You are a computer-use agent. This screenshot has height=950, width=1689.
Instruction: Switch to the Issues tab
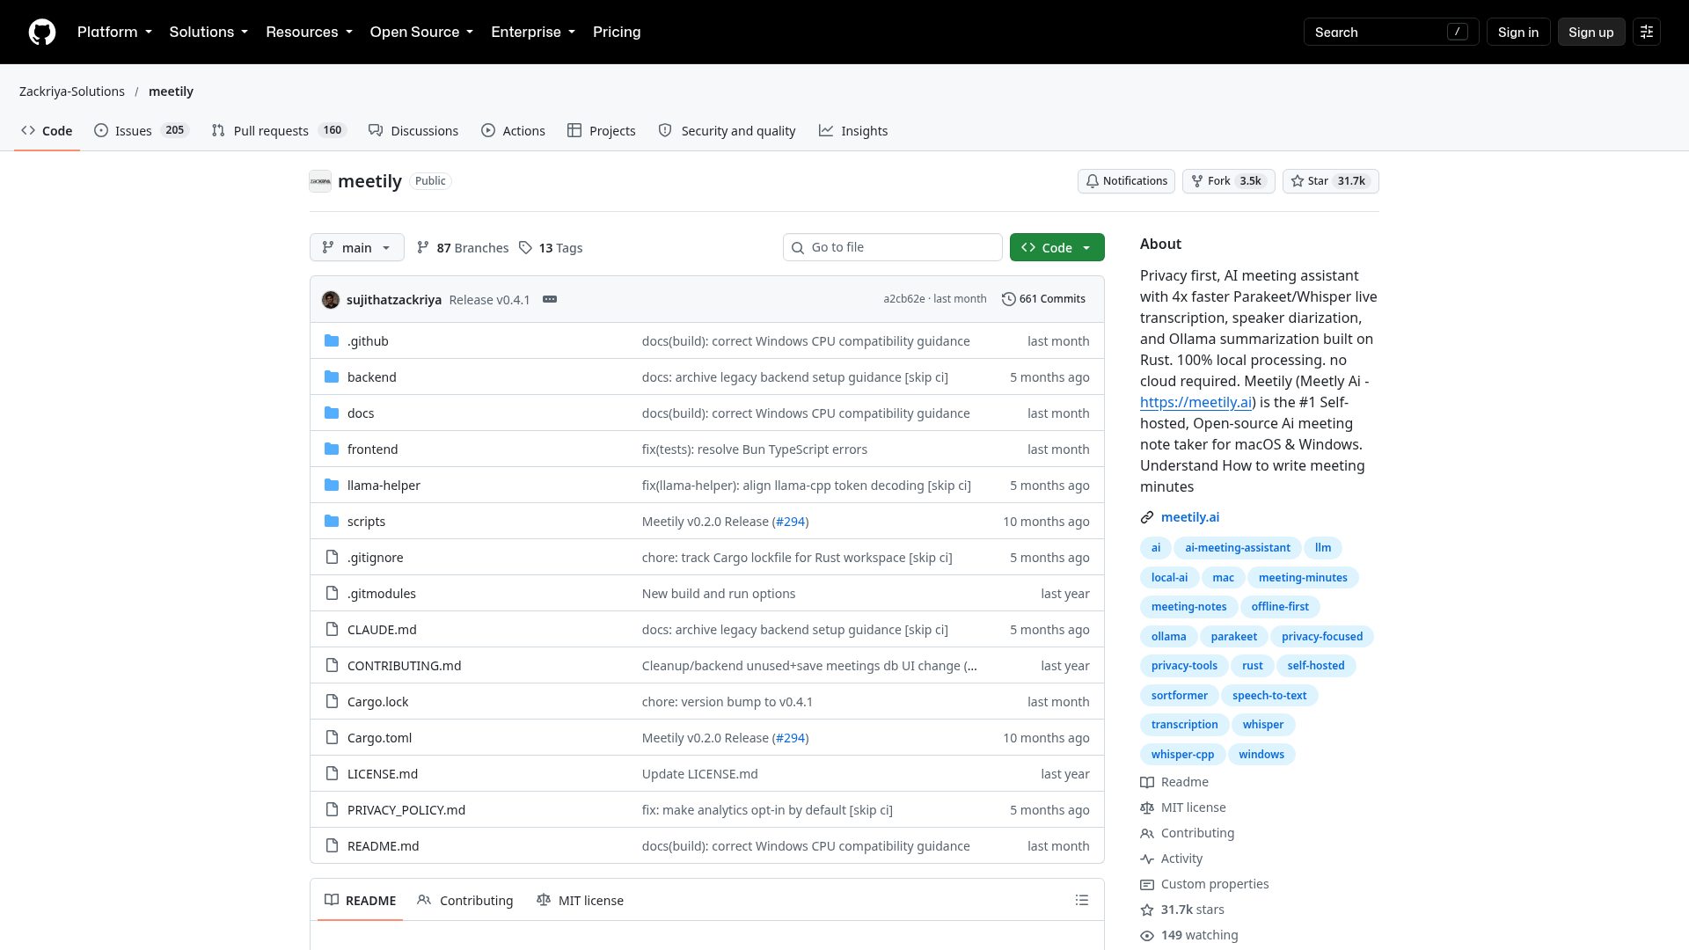pyautogui.click(x=142, y=130)
